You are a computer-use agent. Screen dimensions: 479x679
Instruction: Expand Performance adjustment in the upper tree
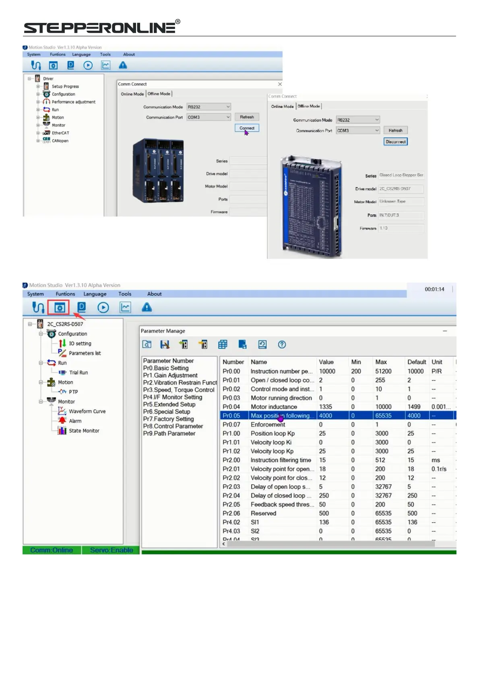pos(38,102)
